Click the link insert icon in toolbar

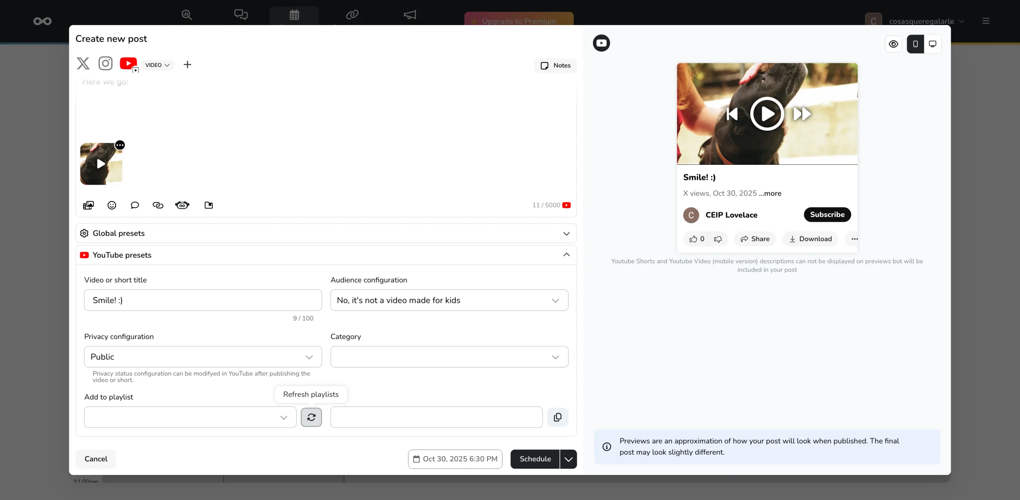pos(158,205)
